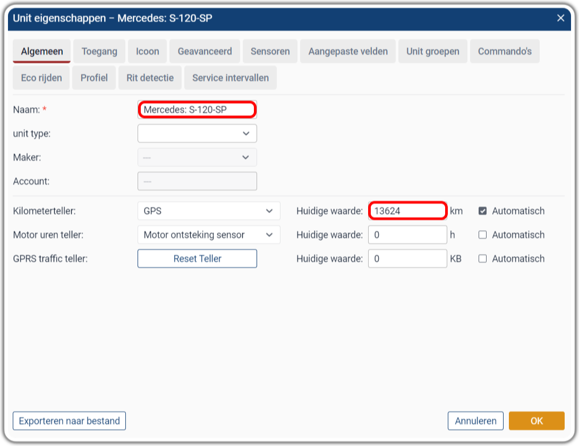Enable Automatisch for Motor uren teller

(x=482, y=235)
